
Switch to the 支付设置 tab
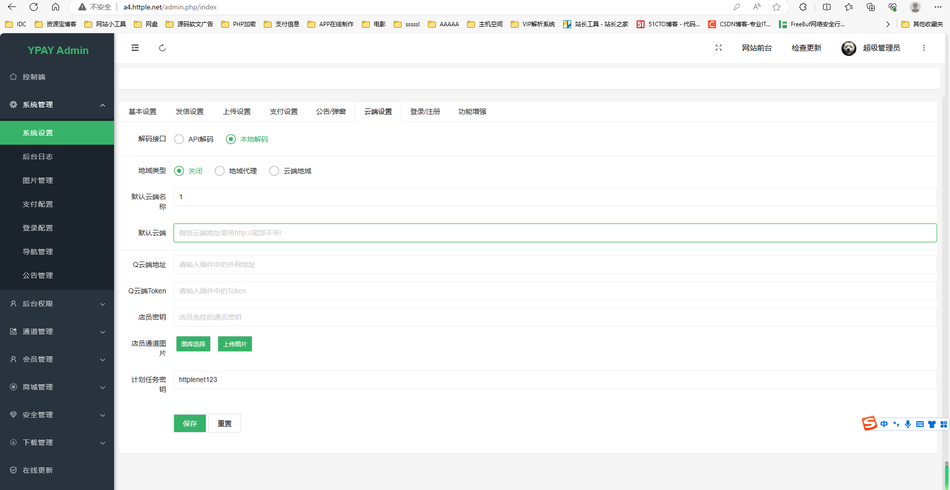coord(284,111)
